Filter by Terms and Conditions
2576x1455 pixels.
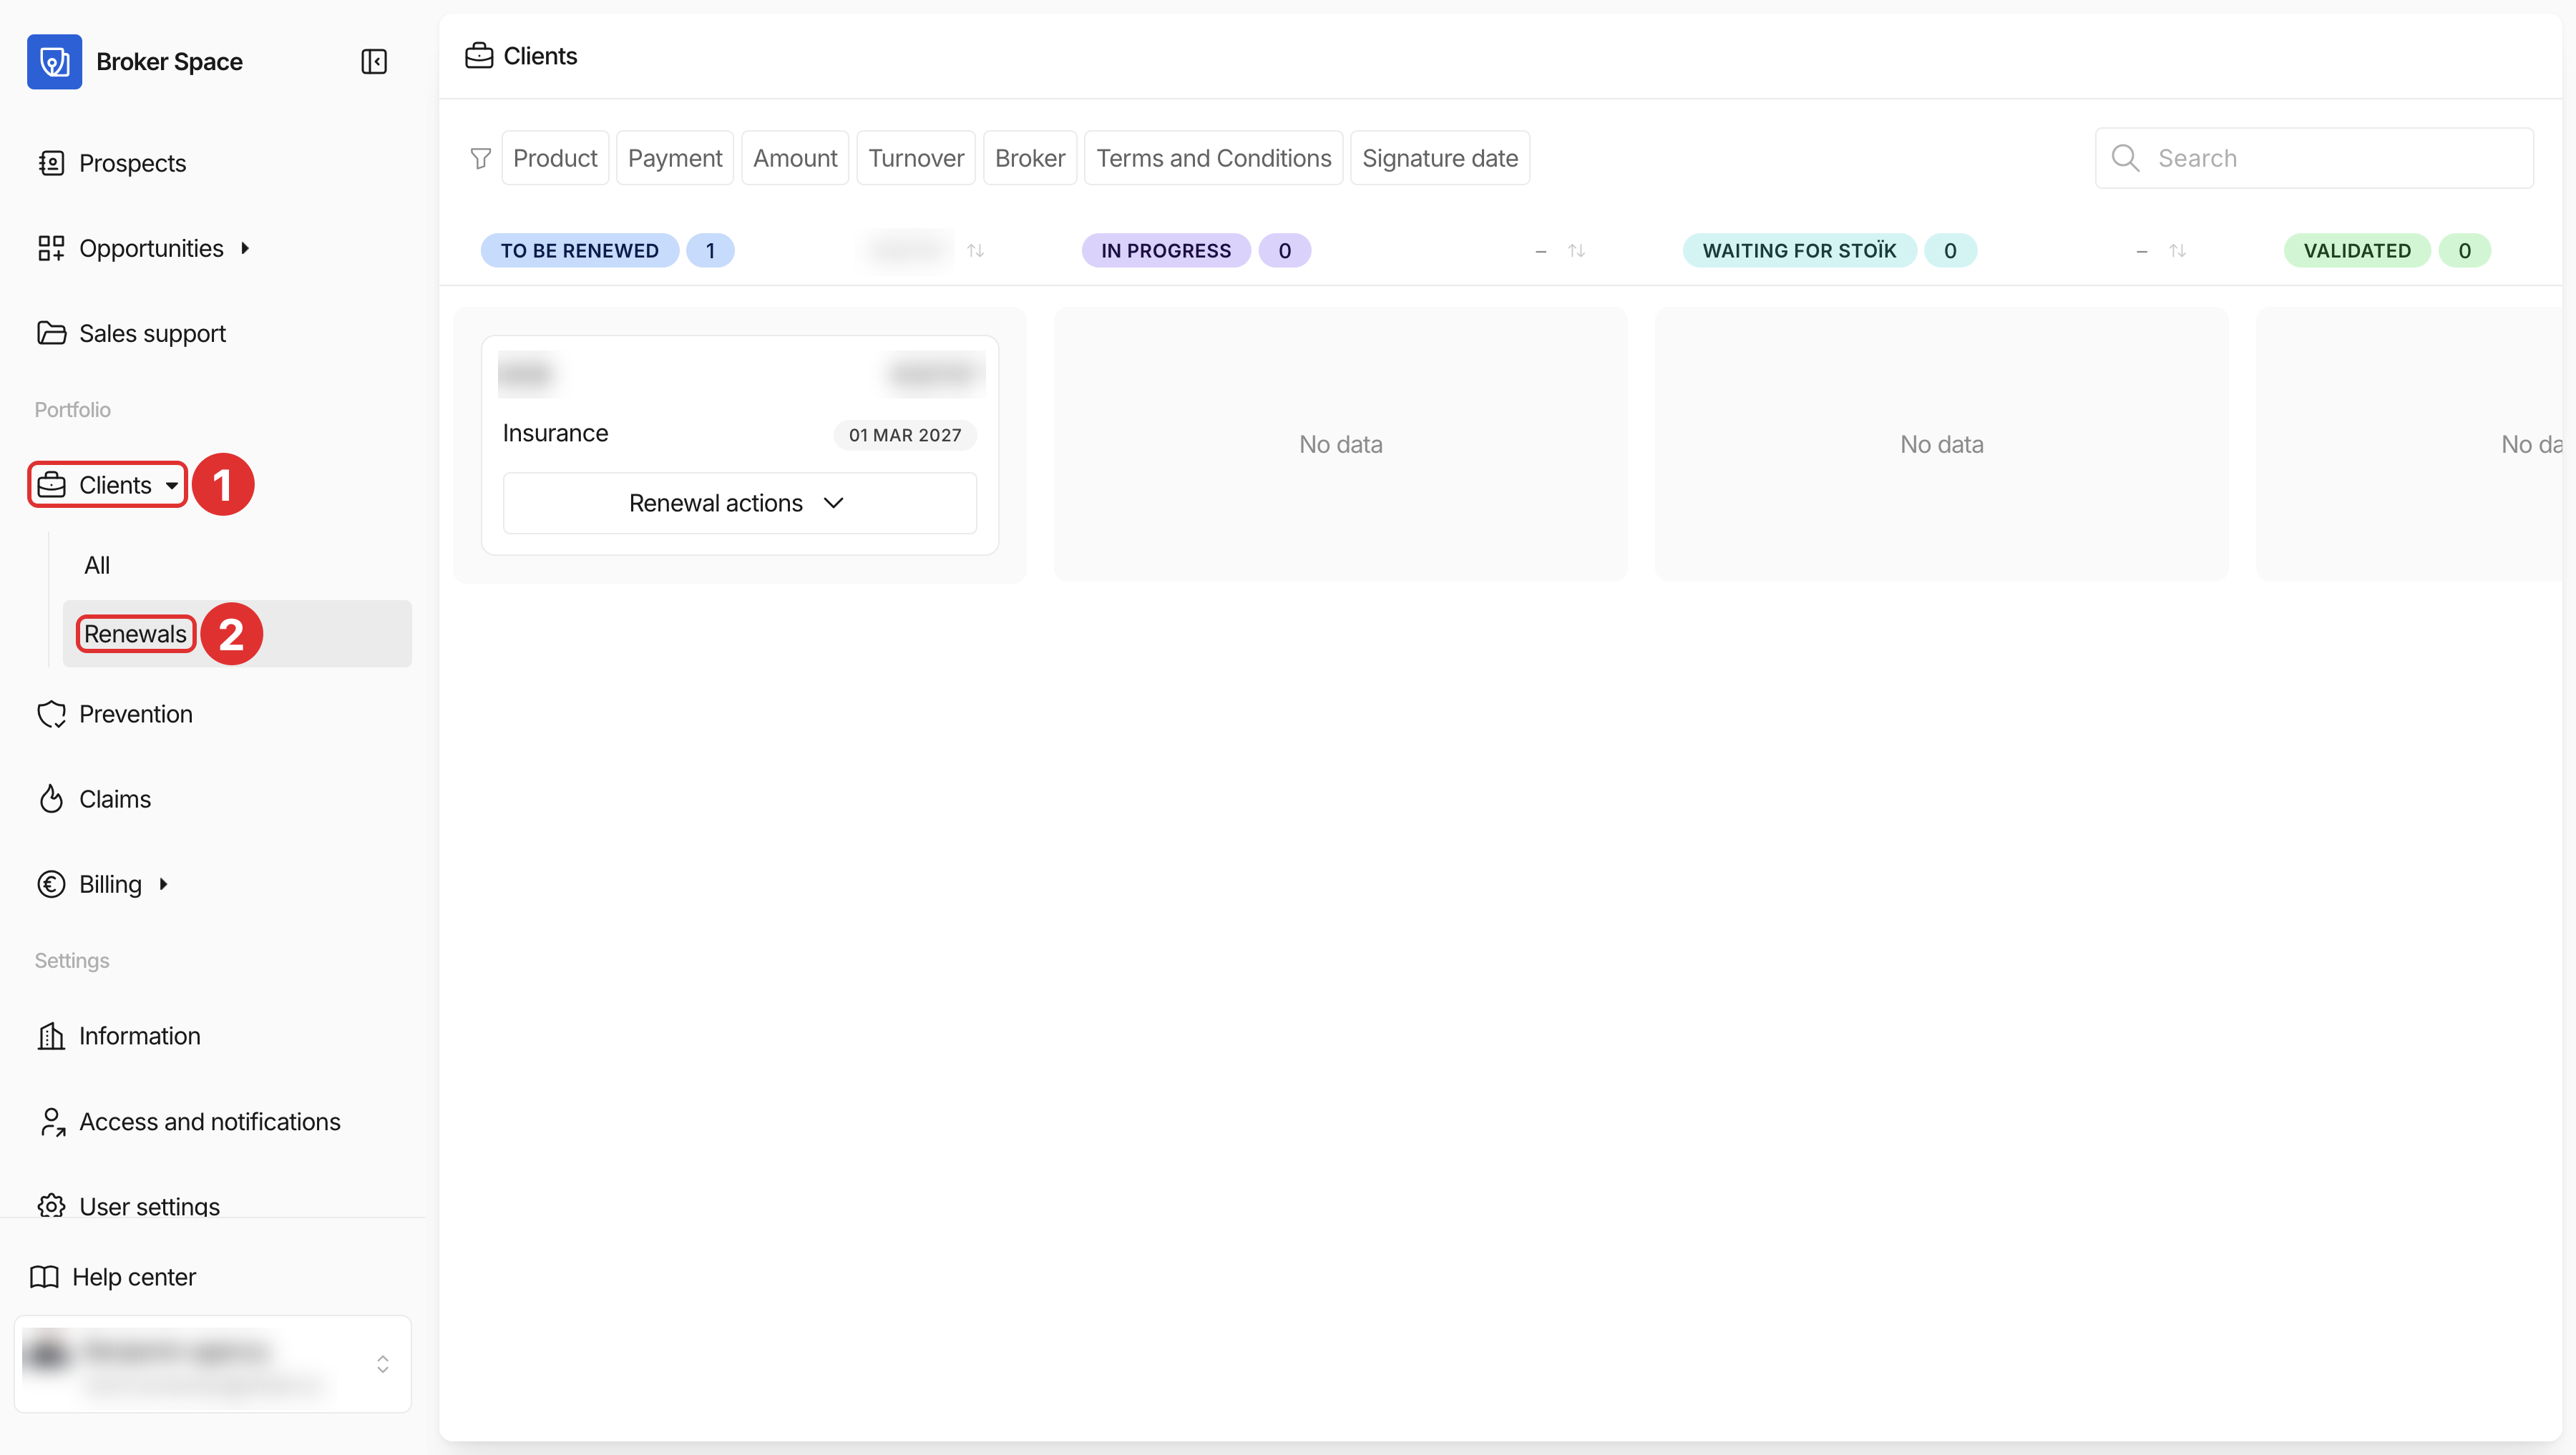click(x=1213, y=158)
